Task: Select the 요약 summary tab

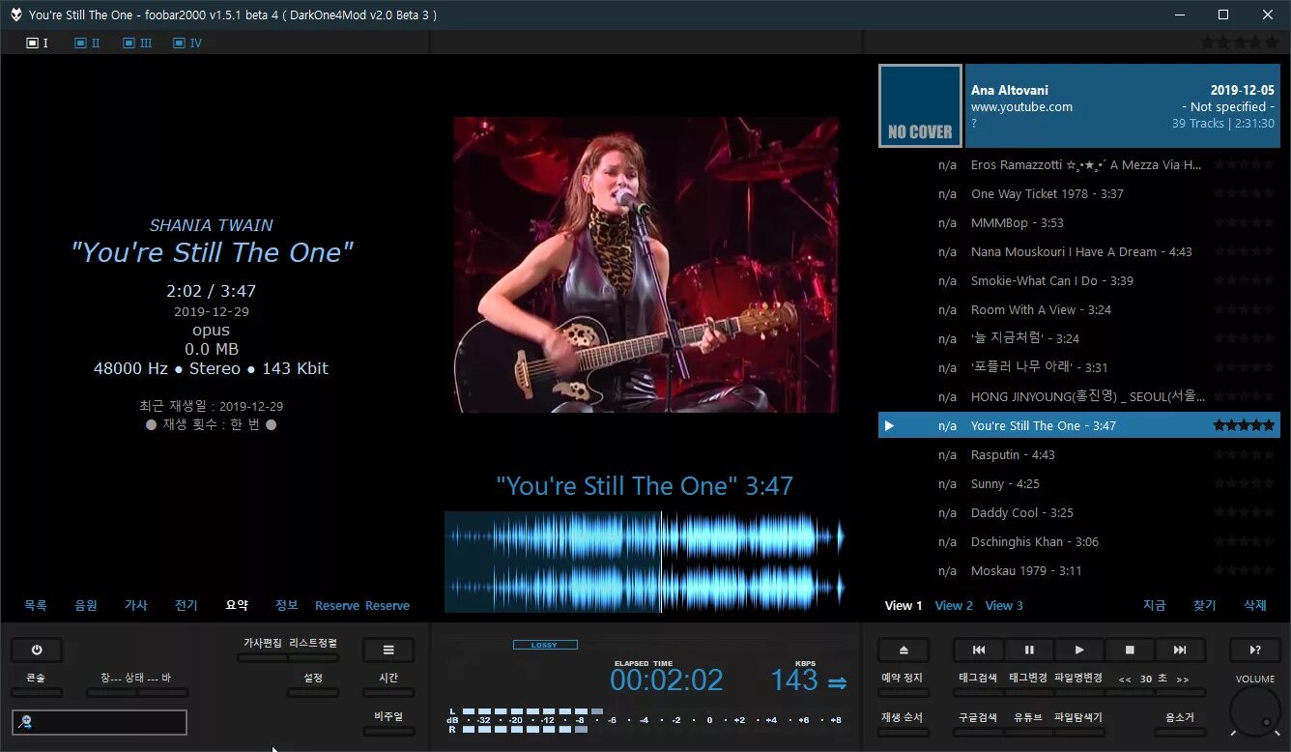Action: click(237, 605)
